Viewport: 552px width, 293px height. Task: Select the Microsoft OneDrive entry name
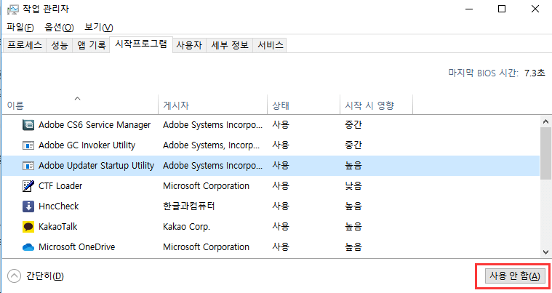[x=77, y=247]
